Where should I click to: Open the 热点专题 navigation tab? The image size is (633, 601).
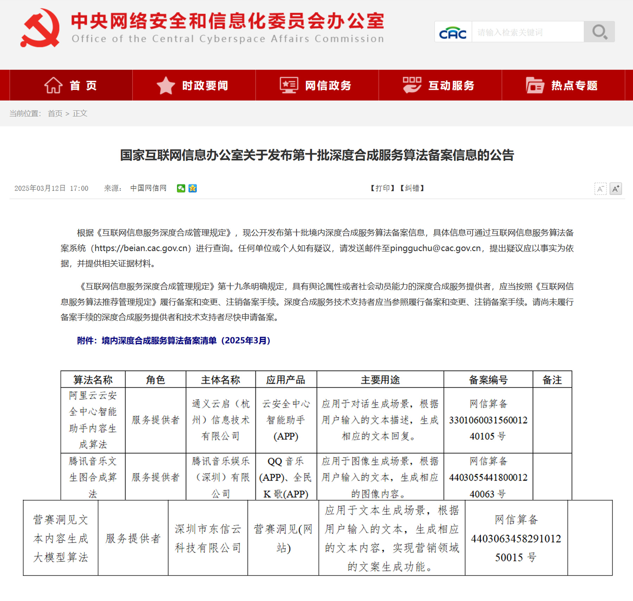(563, 85)
